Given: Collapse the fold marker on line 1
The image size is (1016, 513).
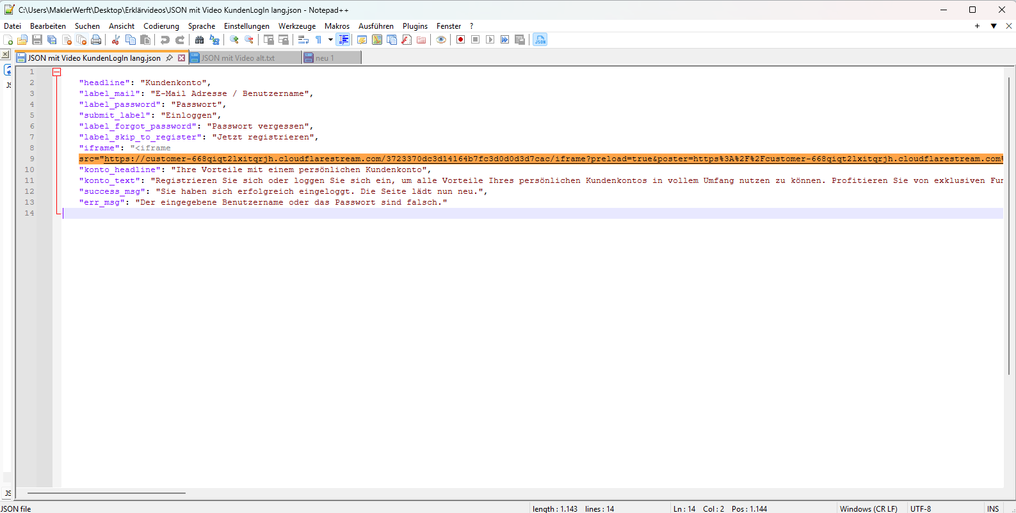Looking at the screenshot, I should coord(57,72).
